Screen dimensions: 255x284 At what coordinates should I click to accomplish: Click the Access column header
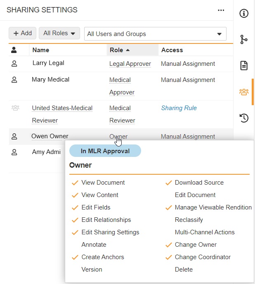(x=172, y=50)
